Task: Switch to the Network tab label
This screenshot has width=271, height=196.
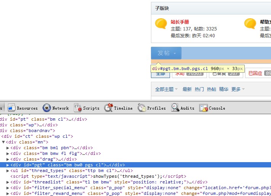Action: click(x=61, y=108)
